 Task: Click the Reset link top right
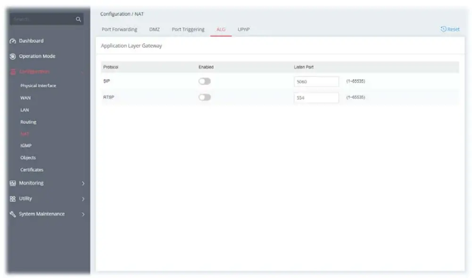[451, 29]
